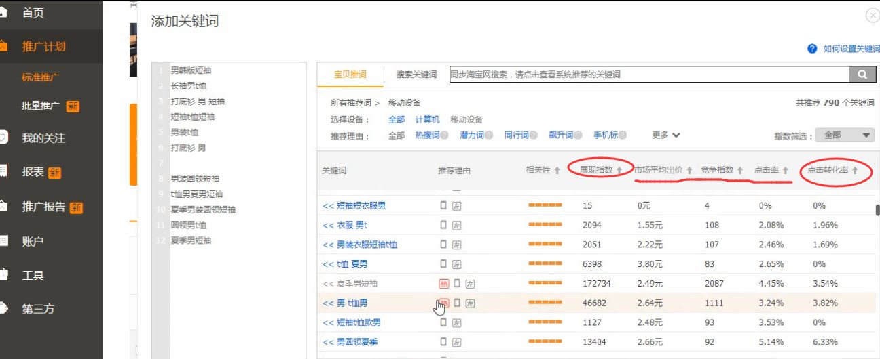Image resolution: width=880 pixels, height=359 pixels.
Task: Choose 计算机 as the device filter
Action: (x=427, y=119)
